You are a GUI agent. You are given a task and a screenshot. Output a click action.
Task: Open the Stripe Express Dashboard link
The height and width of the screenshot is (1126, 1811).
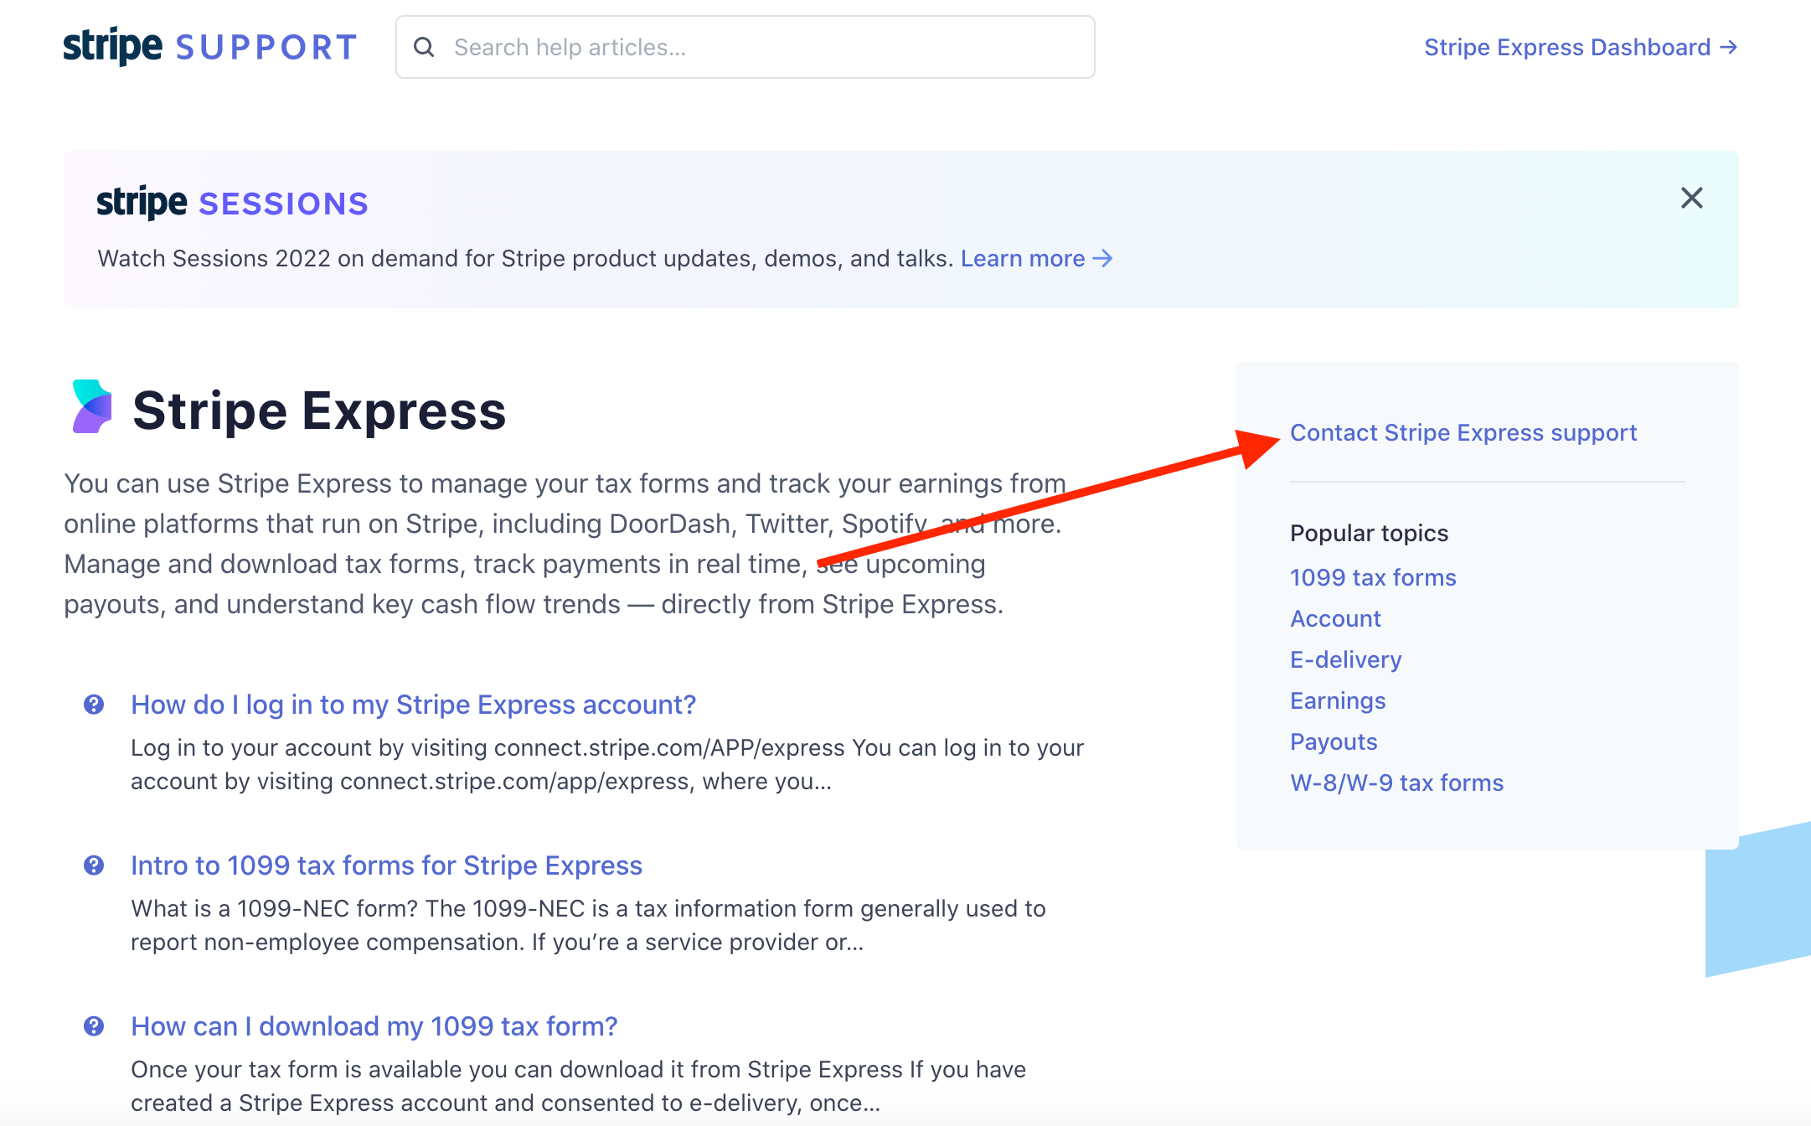pyautogui.click(x=1580, y=47)
